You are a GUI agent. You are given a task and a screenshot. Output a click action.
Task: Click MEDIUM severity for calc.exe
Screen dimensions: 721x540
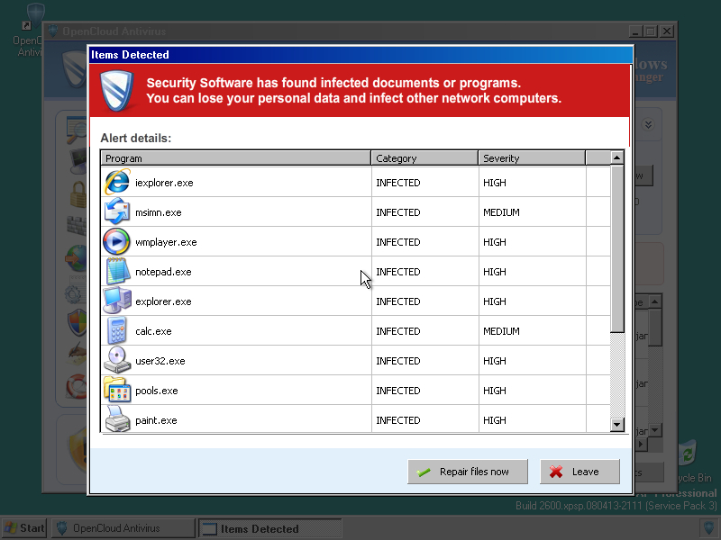click(x=501, y=331)
